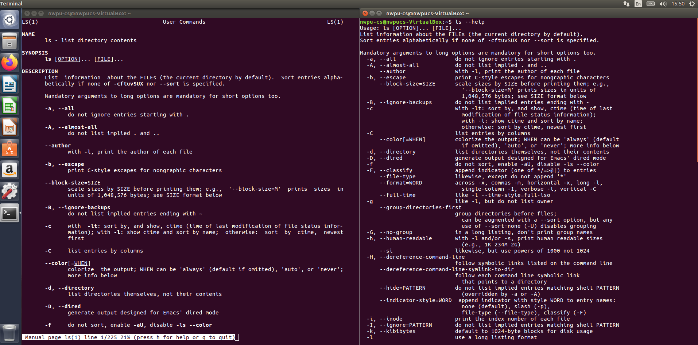Image resolution: width=698 pixels, height=345 pixels.
Task: Click '--author' option in man page
Action: pos(58,146)
